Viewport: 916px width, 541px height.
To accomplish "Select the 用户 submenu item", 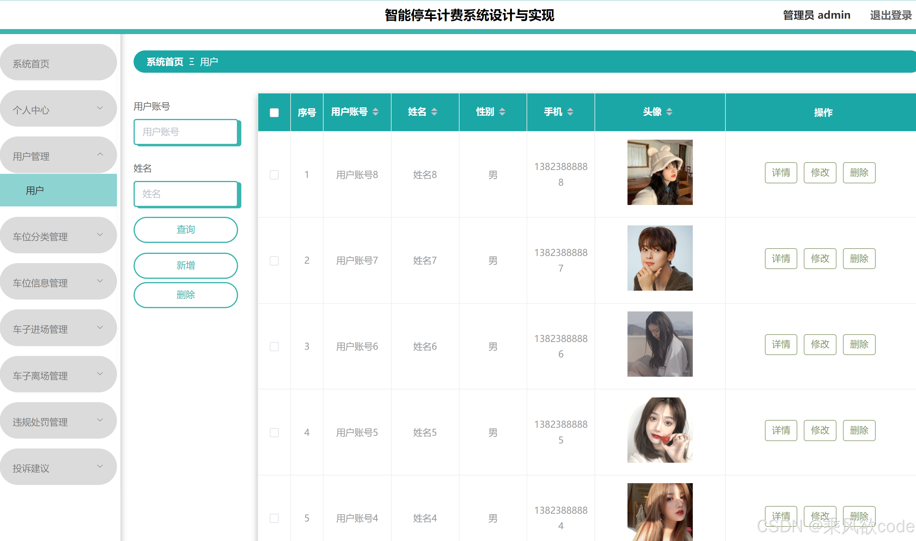I will (x=58, y=190).
